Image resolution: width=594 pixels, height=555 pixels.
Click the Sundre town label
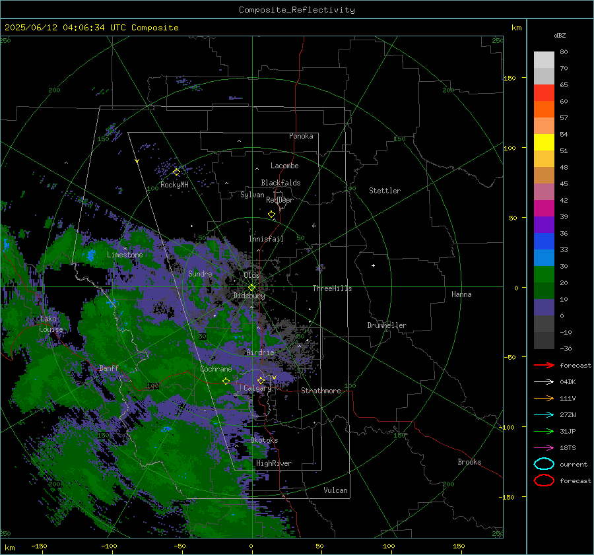click(200, 273)
